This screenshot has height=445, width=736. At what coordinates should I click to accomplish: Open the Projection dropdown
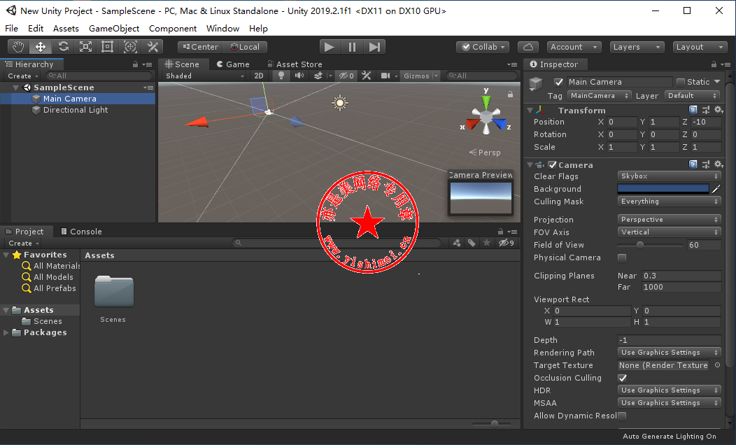click(x=669, y=220)
